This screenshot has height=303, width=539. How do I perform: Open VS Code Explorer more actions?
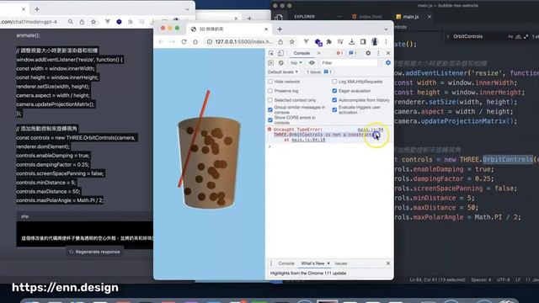(339, 17)
